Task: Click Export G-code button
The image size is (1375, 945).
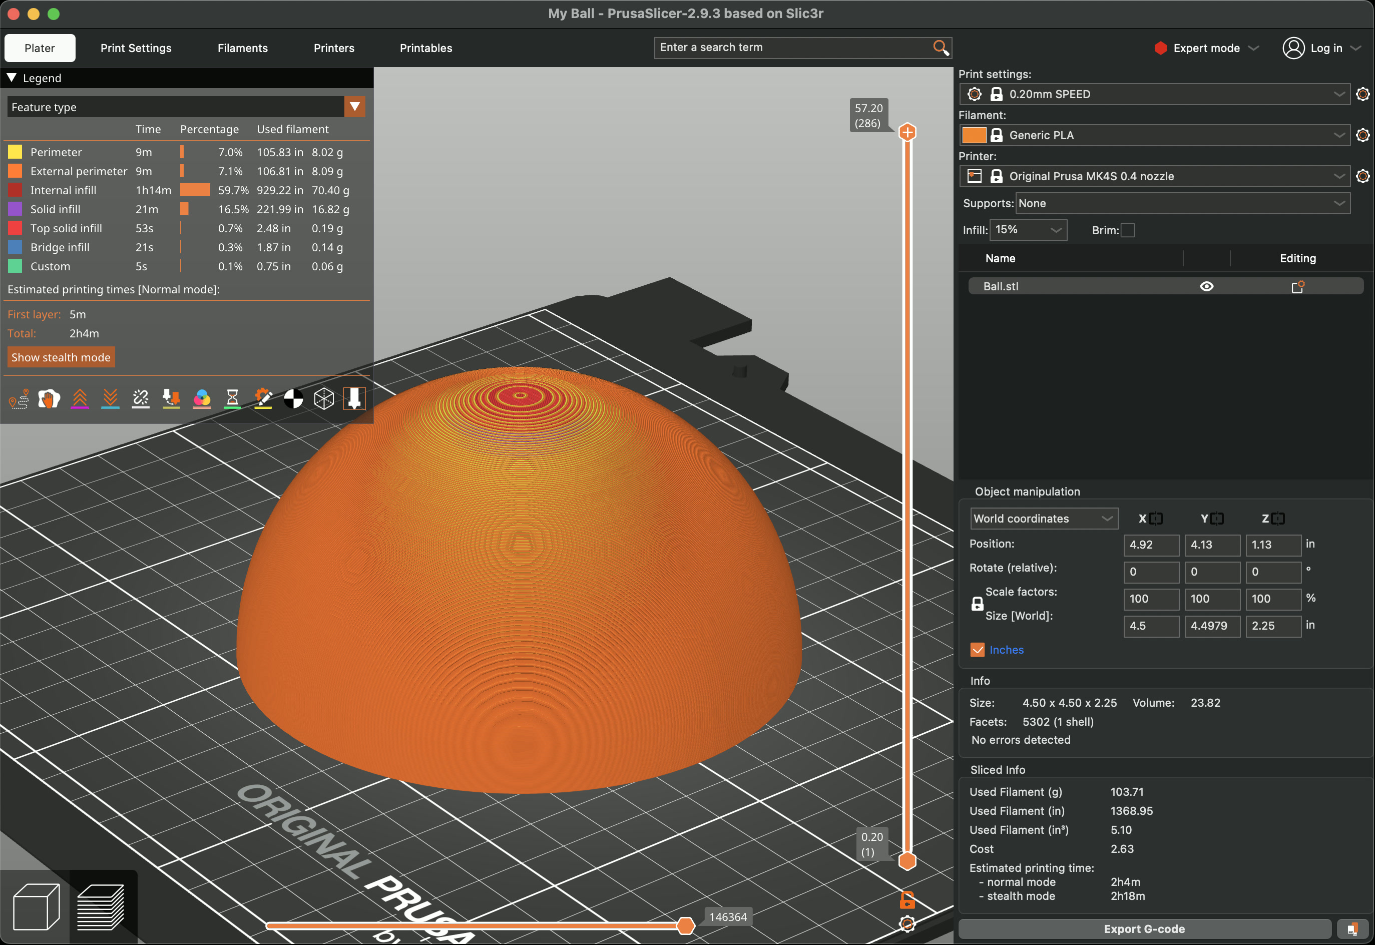Action: point(1143,928)
